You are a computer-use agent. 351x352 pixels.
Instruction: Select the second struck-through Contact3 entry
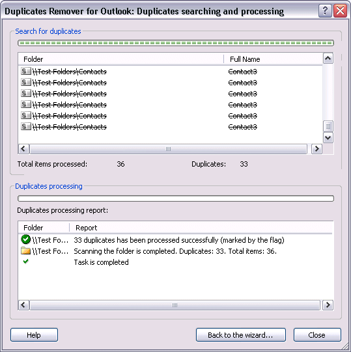tap(242, 83)
